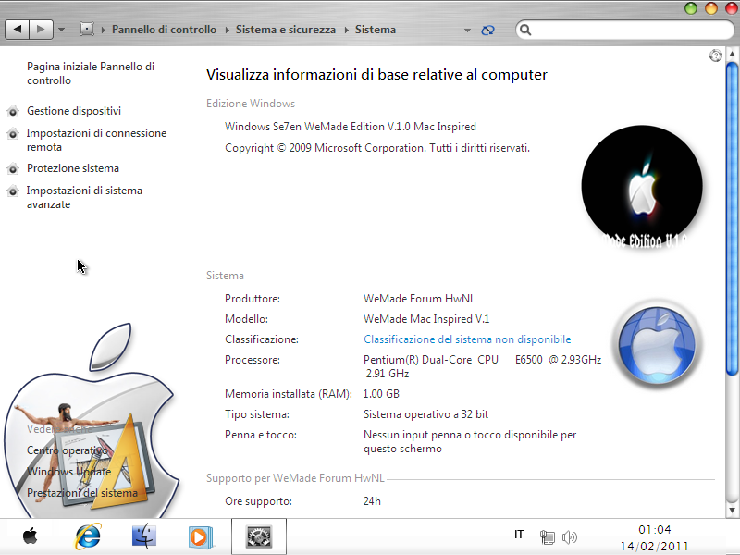
Task: Open the help question mark icon
Action: 715,55
